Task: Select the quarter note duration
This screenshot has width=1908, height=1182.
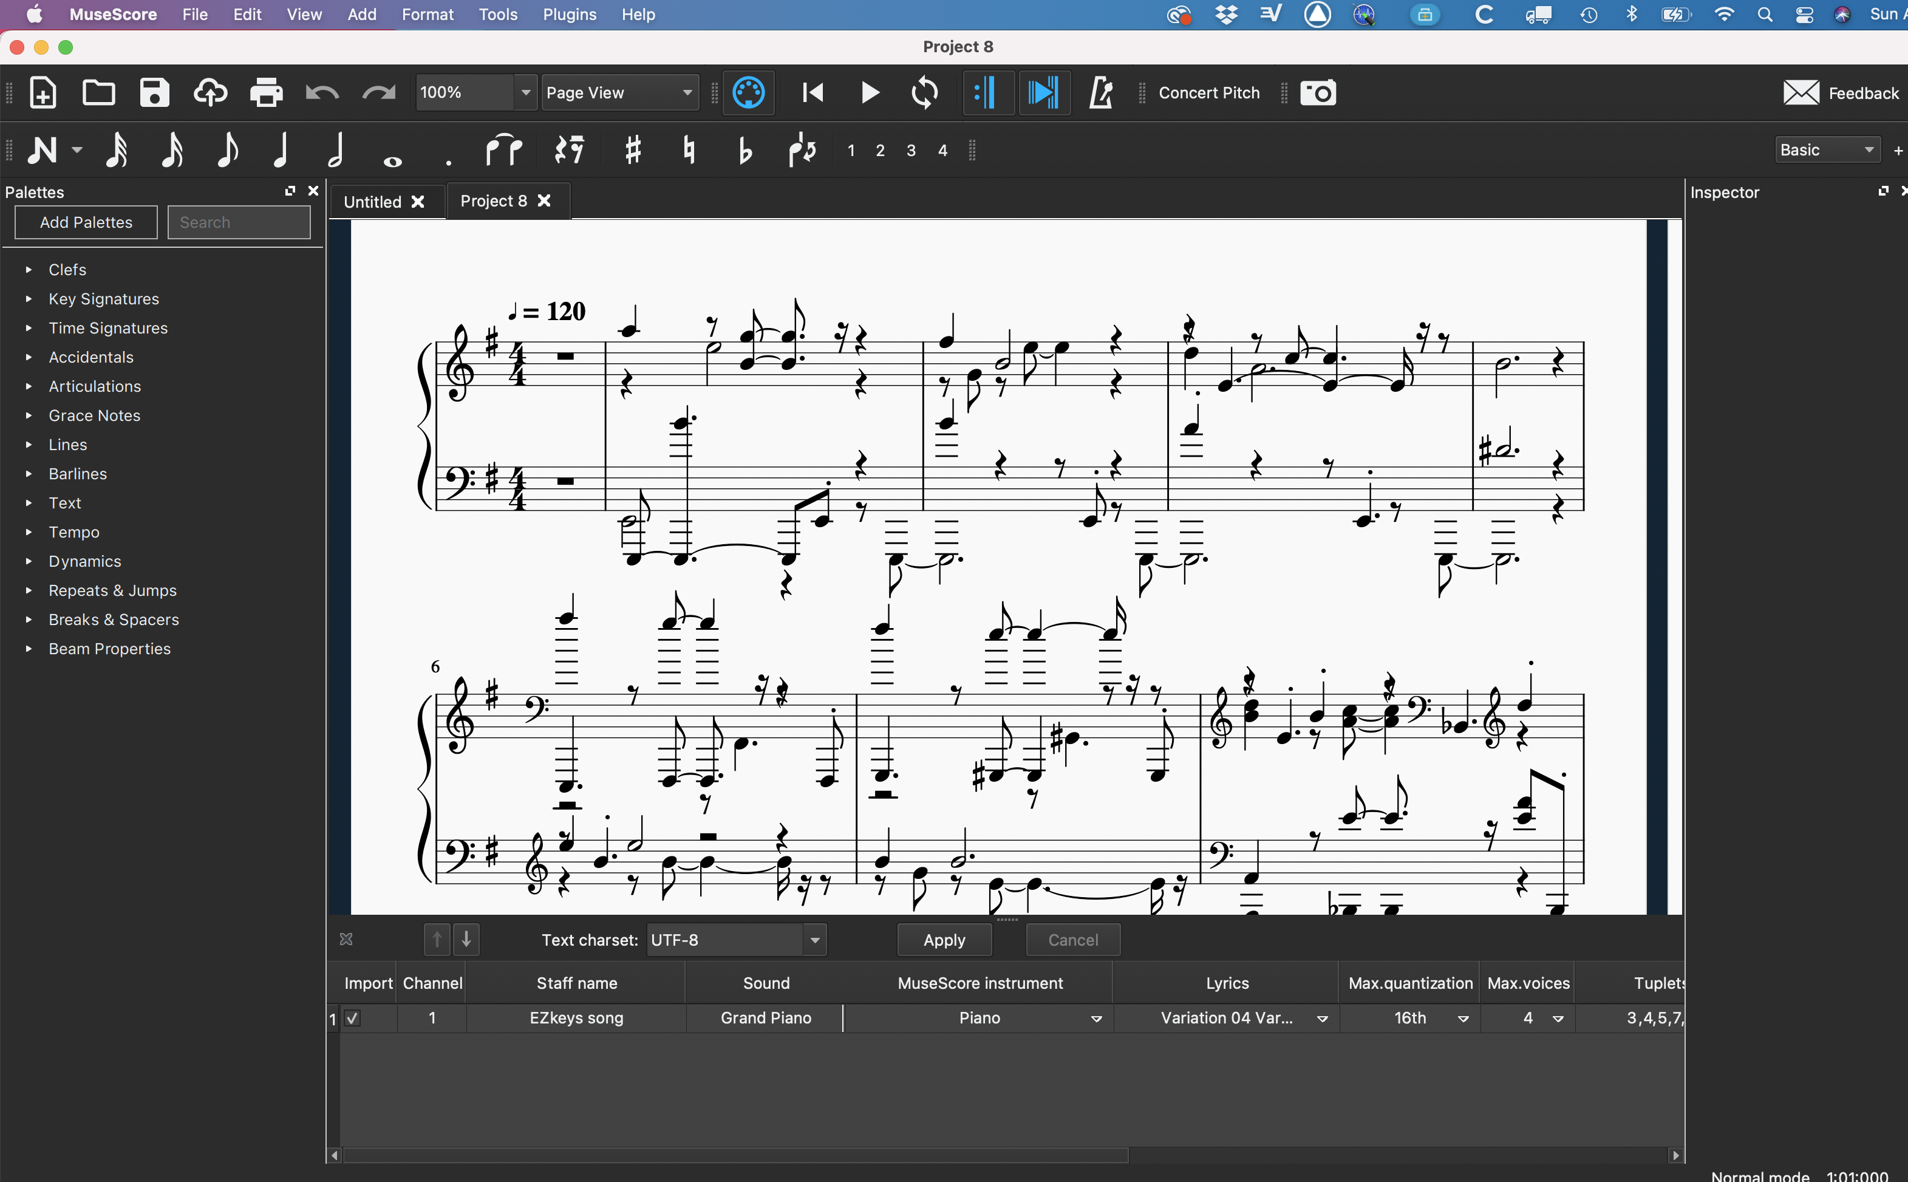Action: 281,149
